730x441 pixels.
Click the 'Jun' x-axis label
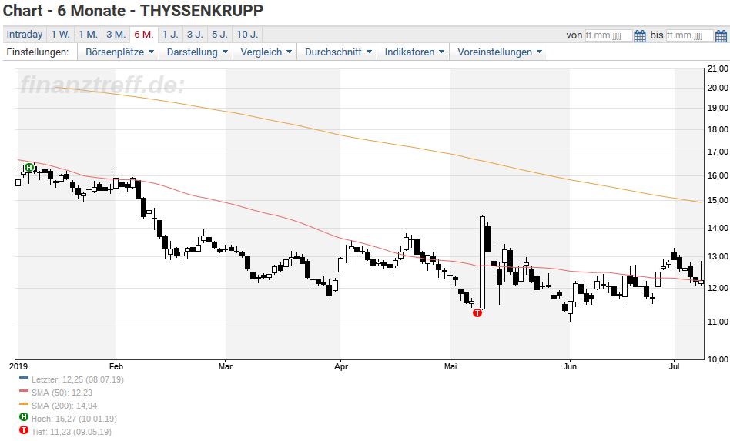pos(570,366)
